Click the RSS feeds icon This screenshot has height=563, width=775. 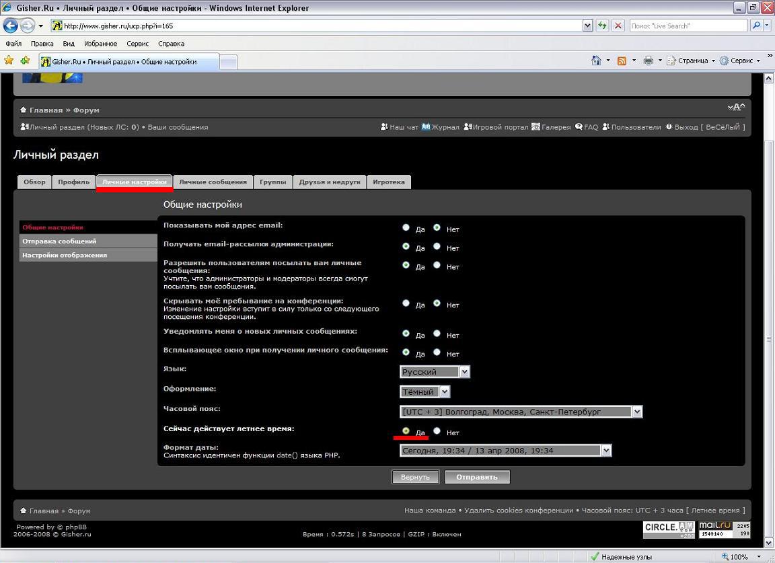pyautogui.click(x=622, y=61)
